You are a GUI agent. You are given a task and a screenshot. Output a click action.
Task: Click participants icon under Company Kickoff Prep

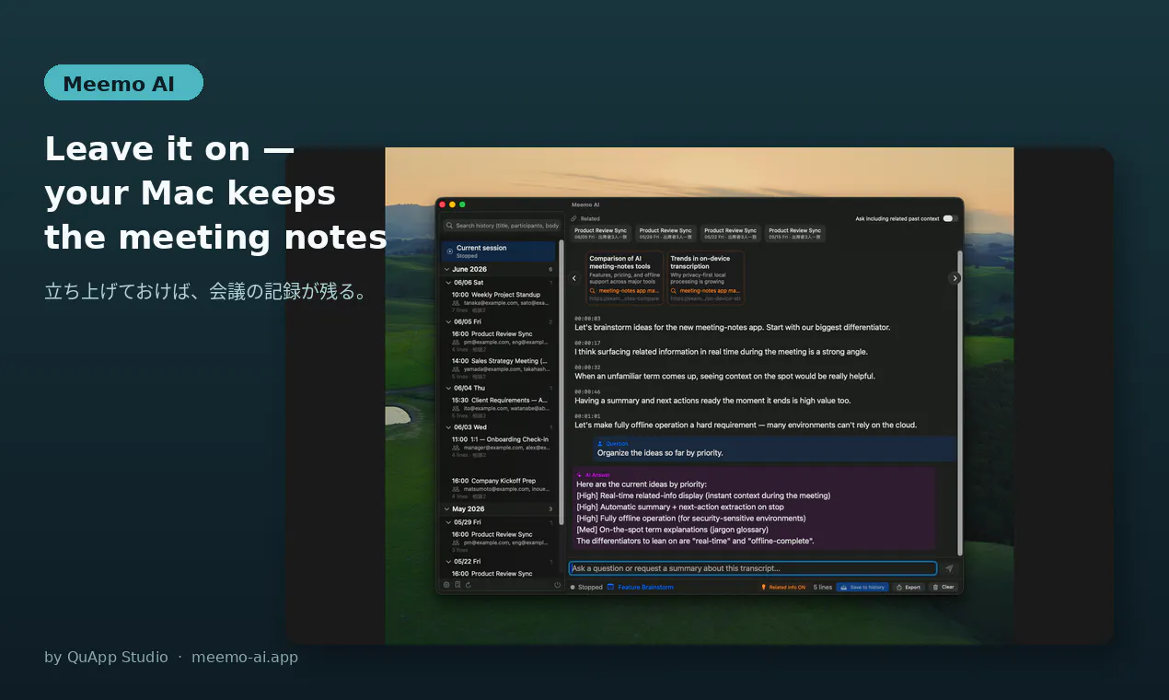[456, 489]
